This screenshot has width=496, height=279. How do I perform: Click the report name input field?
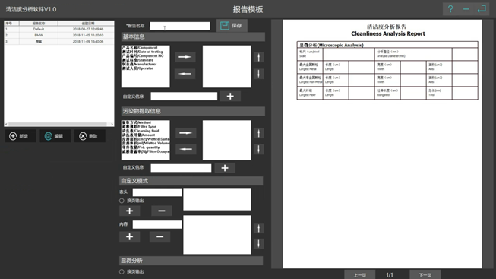coord(180,26)
